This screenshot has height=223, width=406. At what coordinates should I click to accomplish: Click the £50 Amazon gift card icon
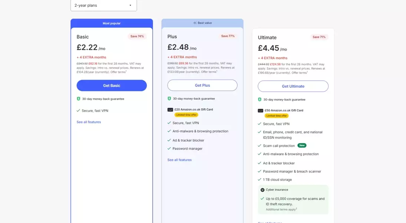pyautogui.click(x=261, y=110)
